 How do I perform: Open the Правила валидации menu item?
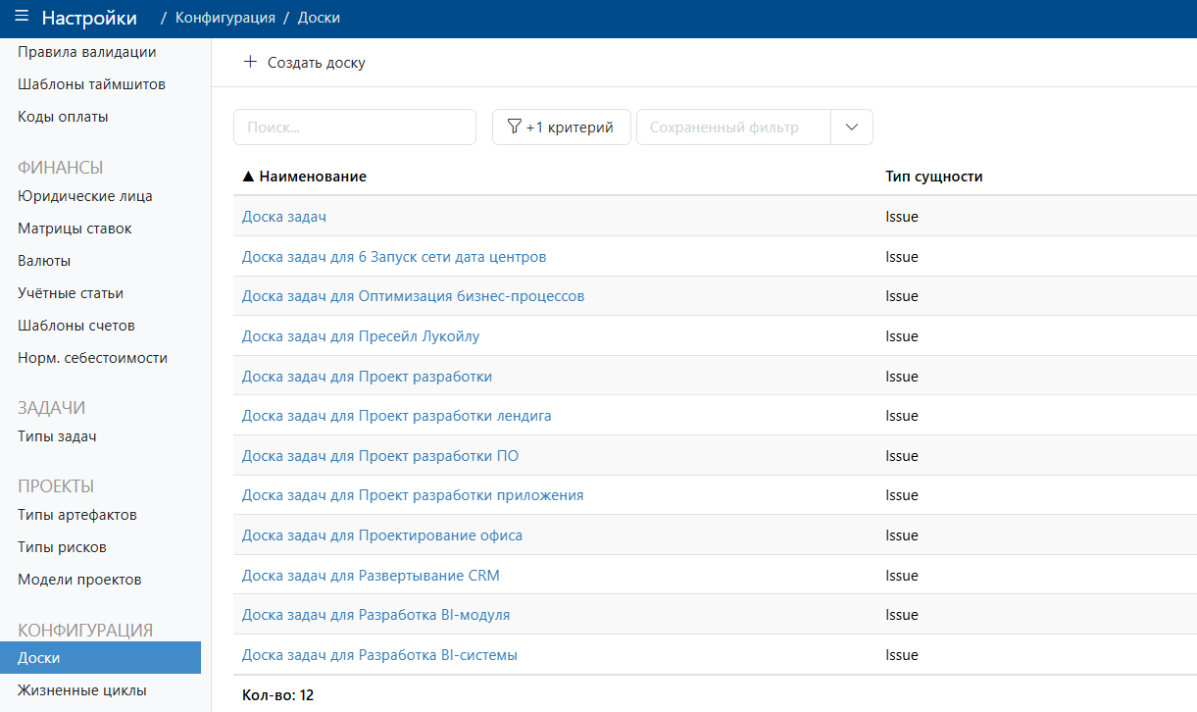click(87, 52)
